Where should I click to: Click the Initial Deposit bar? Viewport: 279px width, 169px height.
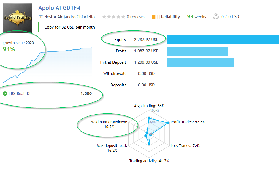[200, 62]
